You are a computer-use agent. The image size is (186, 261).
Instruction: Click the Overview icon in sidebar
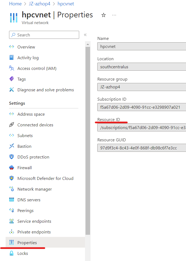click(x=11, y=47)
